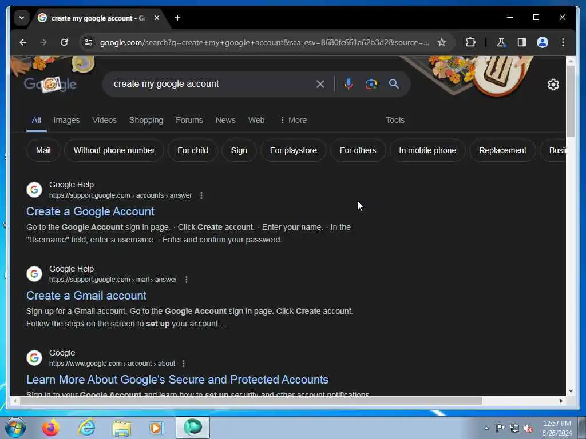The width and height of the screenshot is (586, 439).
Task: Select the 'For playstore' chip
Action: point(294,150)
